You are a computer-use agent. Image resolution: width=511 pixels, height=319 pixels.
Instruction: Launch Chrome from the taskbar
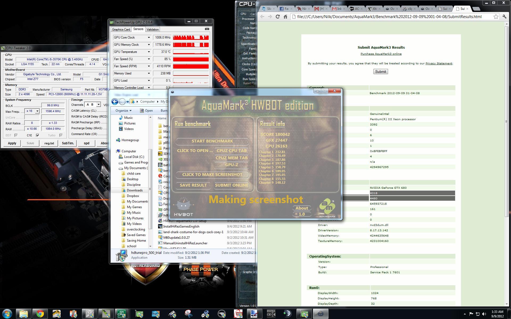[x=40, y=314]
